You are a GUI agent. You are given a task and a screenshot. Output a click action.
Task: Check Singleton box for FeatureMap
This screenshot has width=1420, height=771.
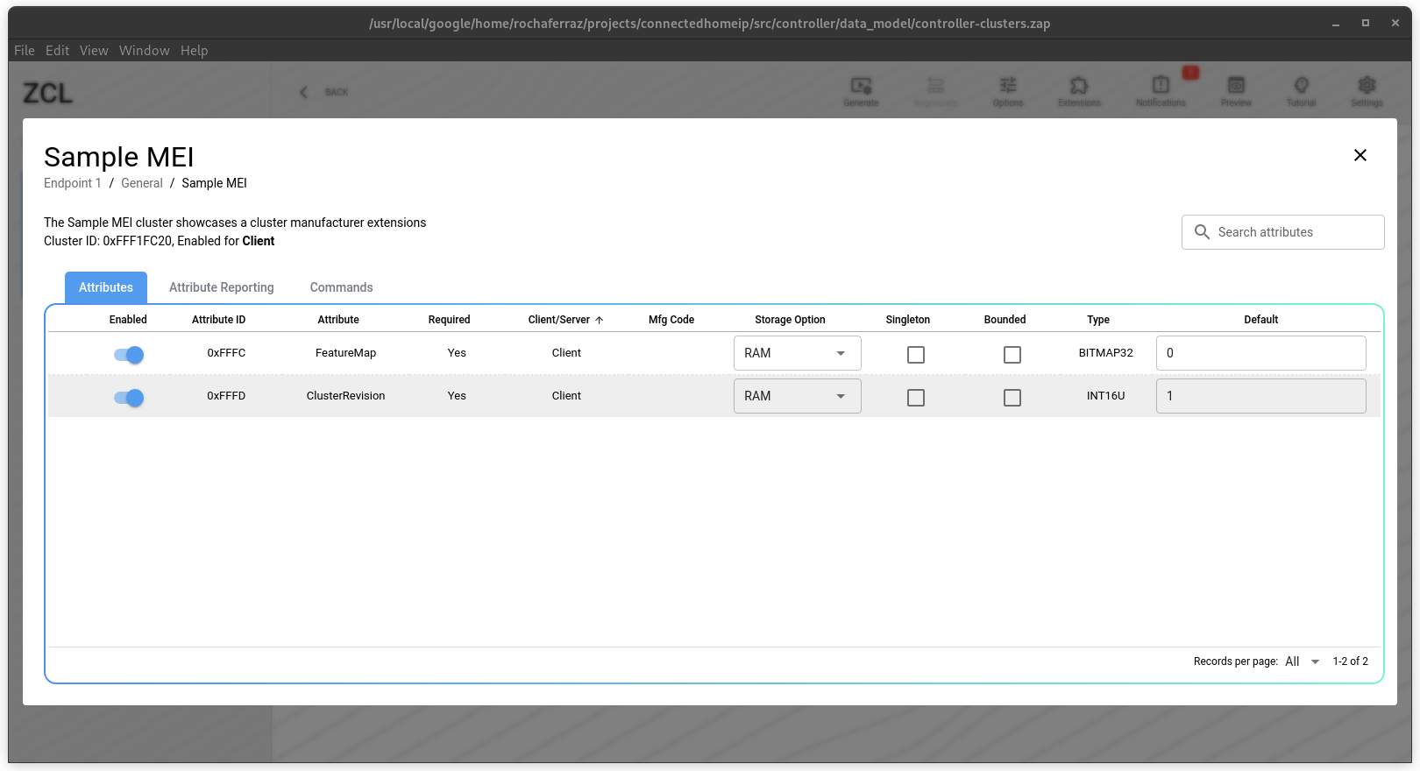(916, 355)
